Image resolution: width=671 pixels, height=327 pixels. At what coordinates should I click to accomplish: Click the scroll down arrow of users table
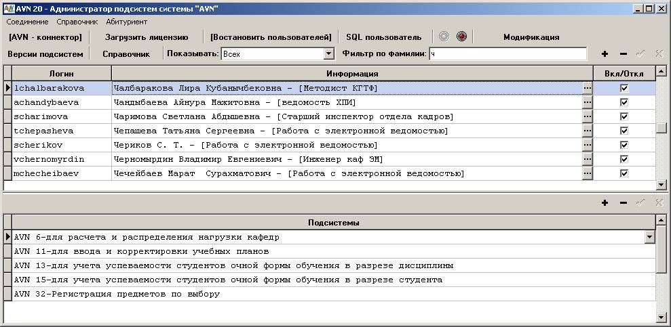pyautogui.click(x=661, y=184)
